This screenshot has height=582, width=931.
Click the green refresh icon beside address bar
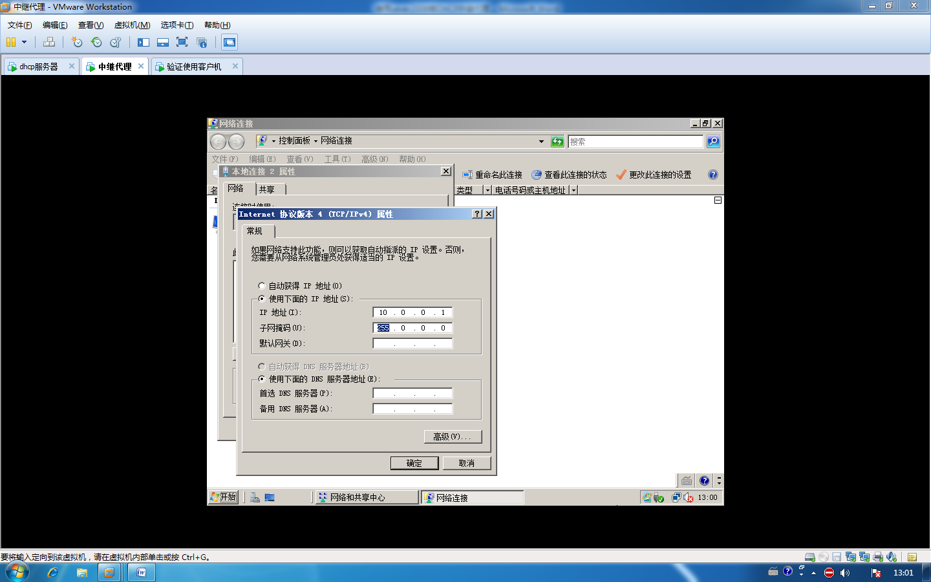(557, 142)
